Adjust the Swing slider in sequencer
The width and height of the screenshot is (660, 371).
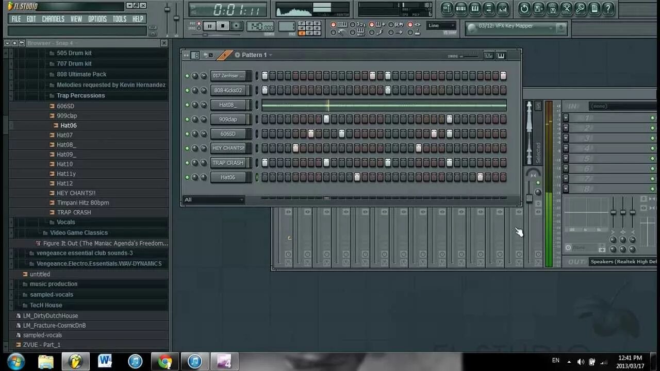(469, 56)
